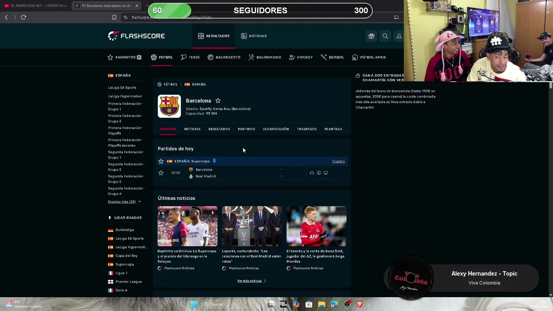The height and width of the screenshot is (311, 553).
Task: Toggle the blue pin next to Supercopa
Action: tap(214, 161)
